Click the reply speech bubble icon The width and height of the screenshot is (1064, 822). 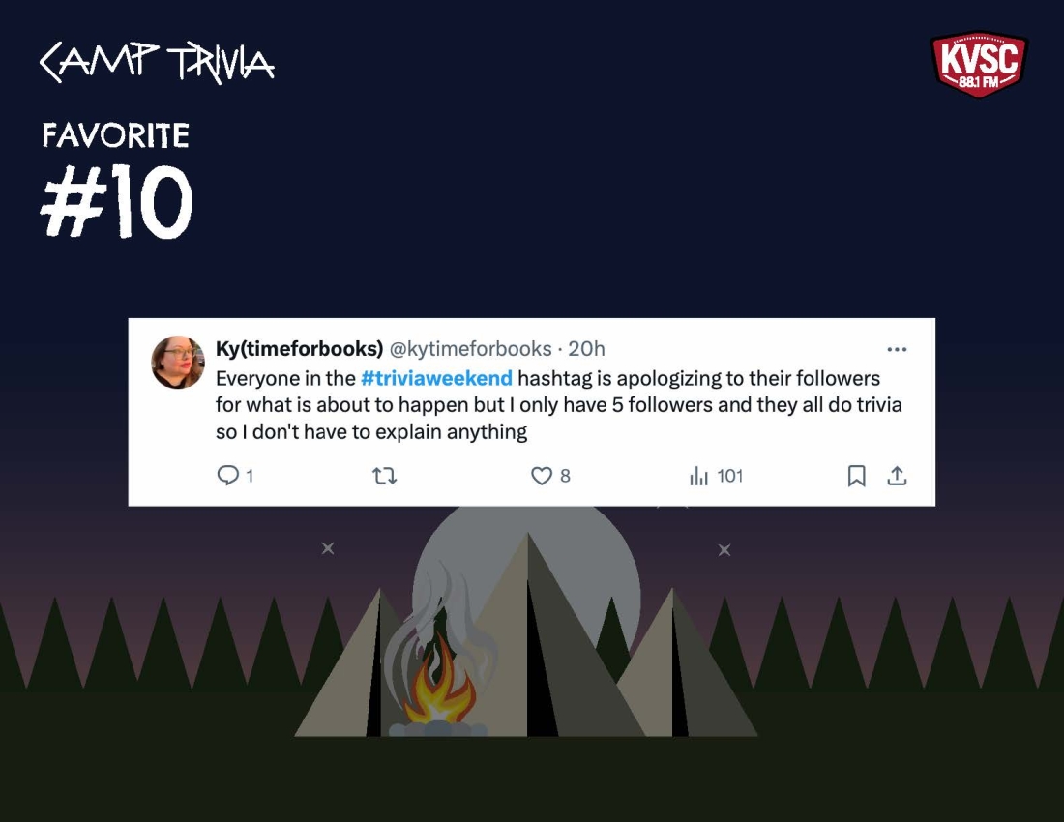coord(227,476)
